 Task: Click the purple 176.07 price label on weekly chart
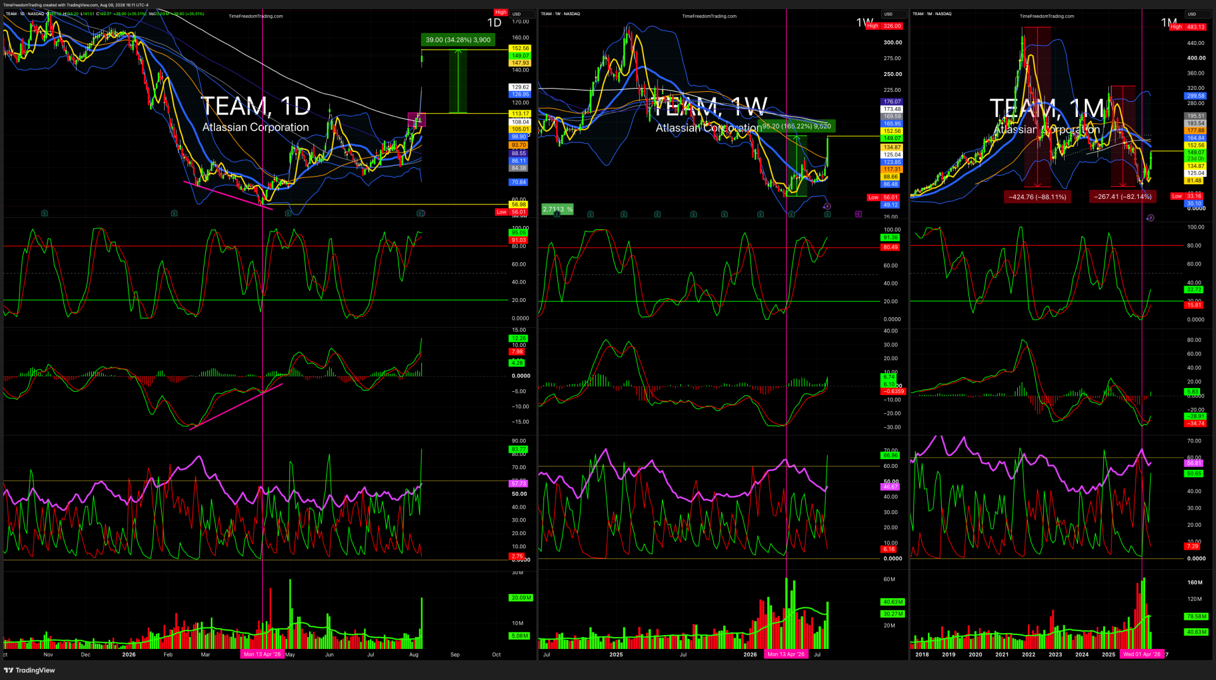point(892,102)
